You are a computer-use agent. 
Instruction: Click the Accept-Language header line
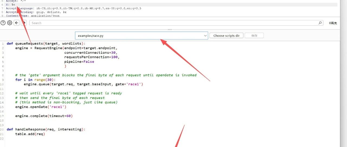73,8
